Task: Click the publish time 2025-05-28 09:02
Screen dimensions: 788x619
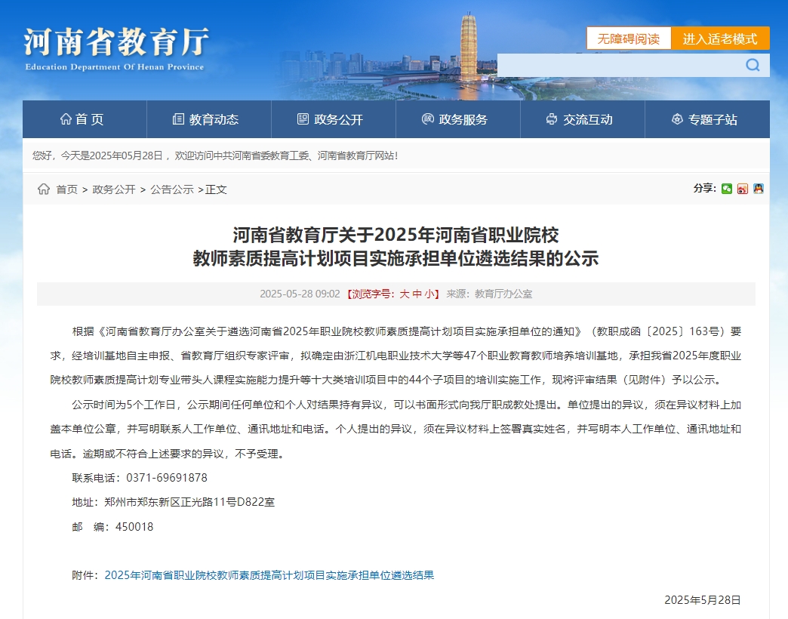Action: tap(300, 294)
